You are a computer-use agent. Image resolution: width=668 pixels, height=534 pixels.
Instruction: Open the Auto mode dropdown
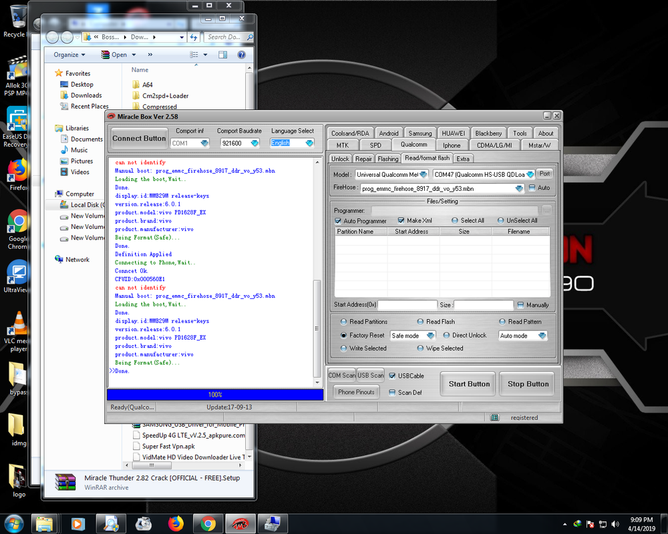pos(542,336)
